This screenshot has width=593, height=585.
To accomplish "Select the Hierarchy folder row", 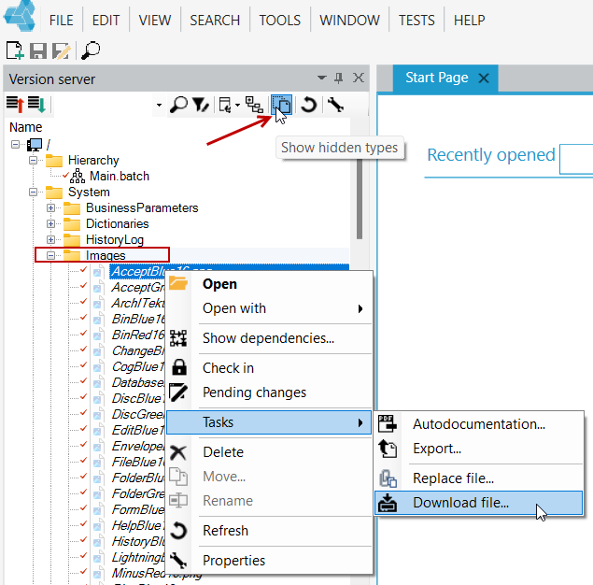I will pos(93,160).
